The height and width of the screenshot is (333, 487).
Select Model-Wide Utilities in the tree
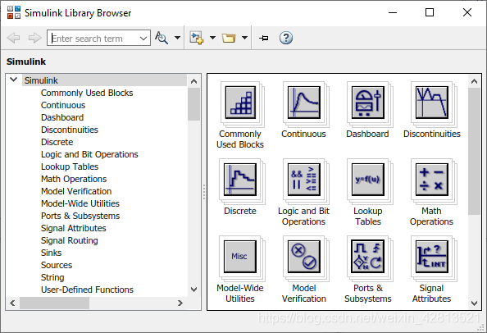pyautogui.click(x=80, y=203)
